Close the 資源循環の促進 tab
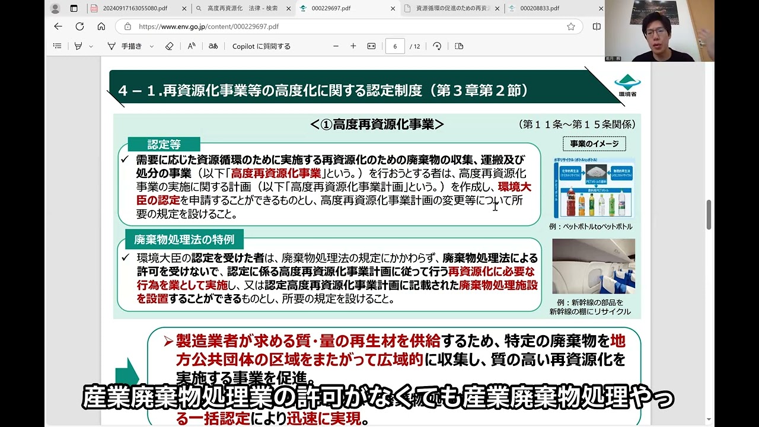This screenshot has height=427, width=759. (x=497, y=8)
